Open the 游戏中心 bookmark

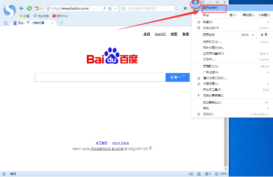pyautogui.click(x=60, y=16)
